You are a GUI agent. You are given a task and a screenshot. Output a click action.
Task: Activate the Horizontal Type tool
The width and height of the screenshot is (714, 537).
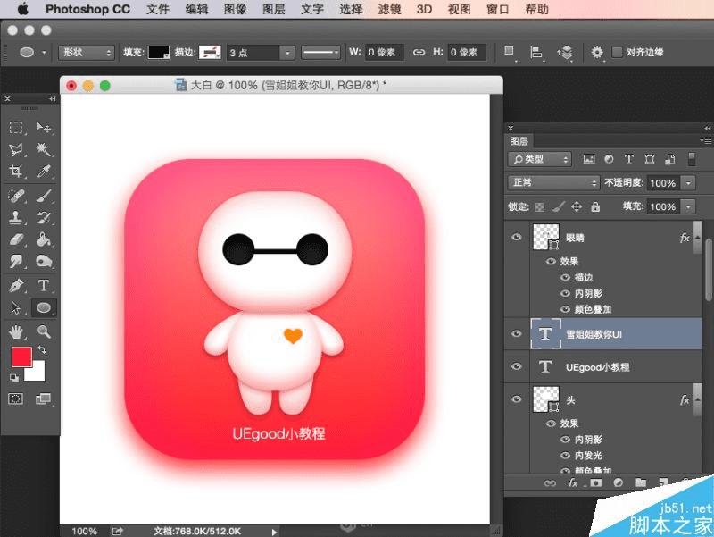[x=43, y=286]
